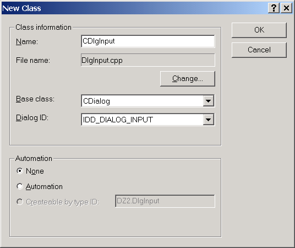Click in the Name field containing CDlgInput
The width and height of the screenshot is (295, 248).
click(x=148, y=41)
